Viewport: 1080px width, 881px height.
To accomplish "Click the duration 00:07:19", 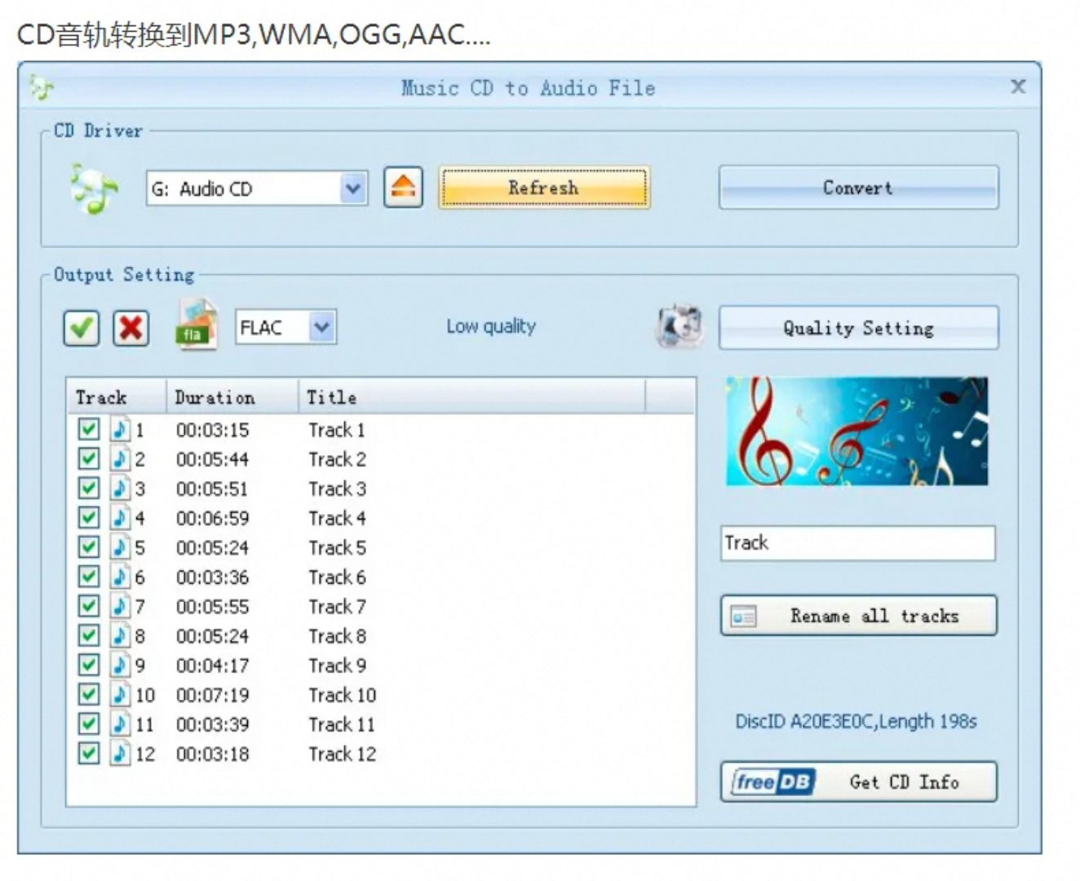I will 213,695.
